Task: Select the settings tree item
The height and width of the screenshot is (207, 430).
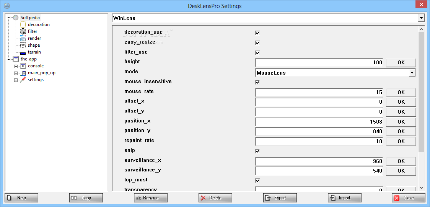Action: click(x=36, y=80)
